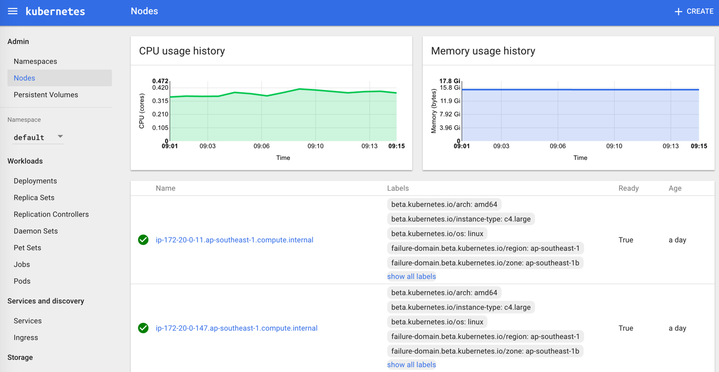The height and width of the screenshot is (372, 719).
Task: Click the Age column header
Action: coord(675,188)
